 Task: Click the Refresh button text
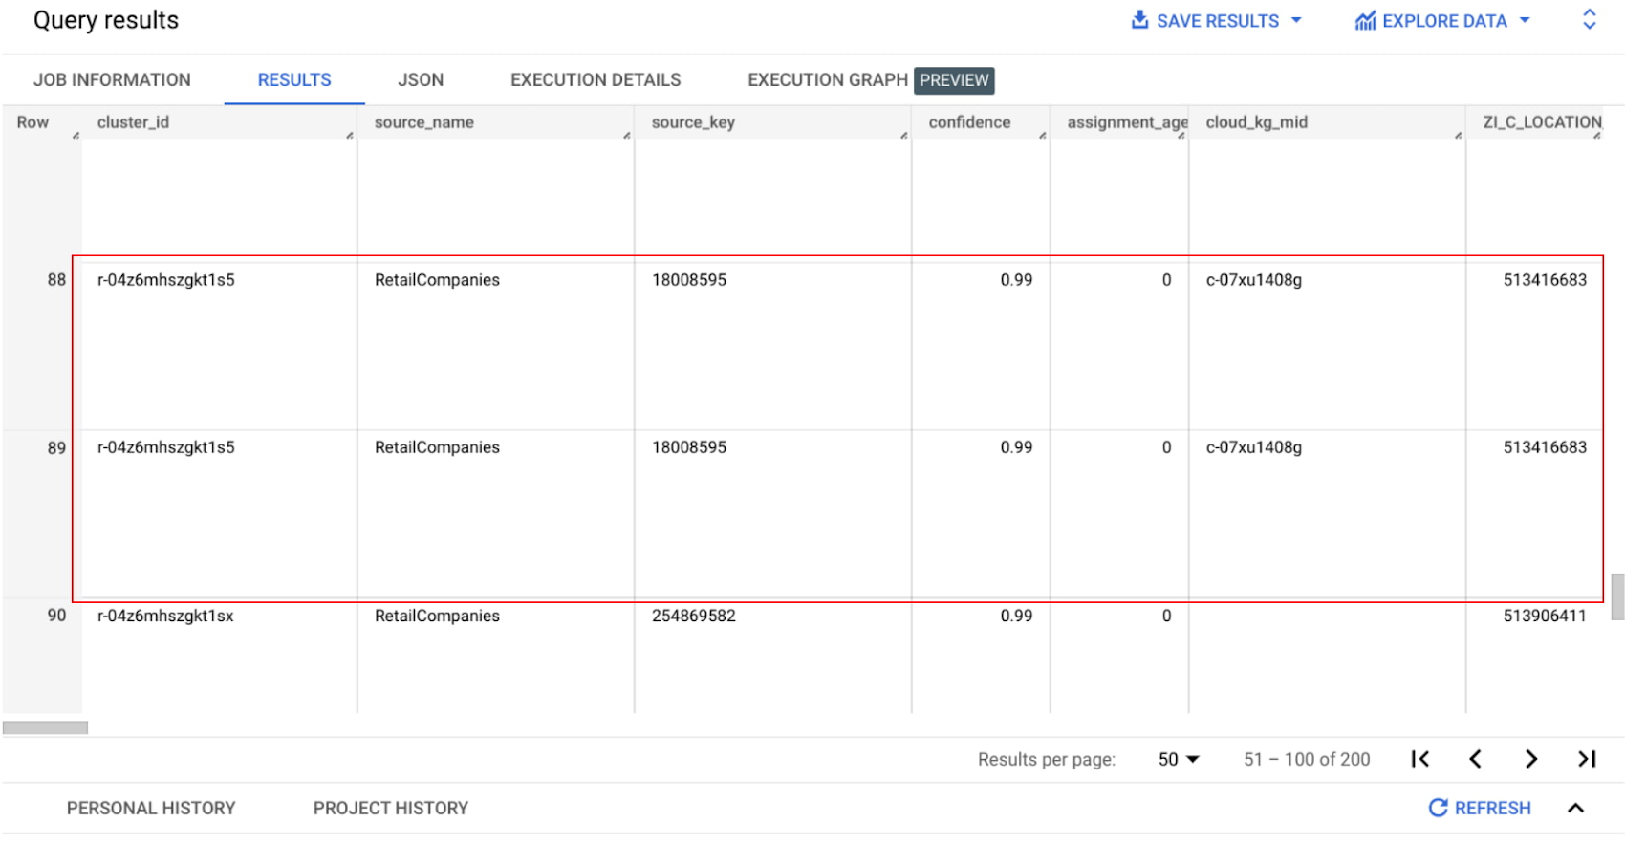click(x=1492, y=809)
